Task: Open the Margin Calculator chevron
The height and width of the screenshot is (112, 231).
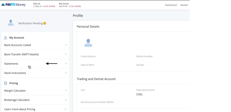Action: point(66,91)
